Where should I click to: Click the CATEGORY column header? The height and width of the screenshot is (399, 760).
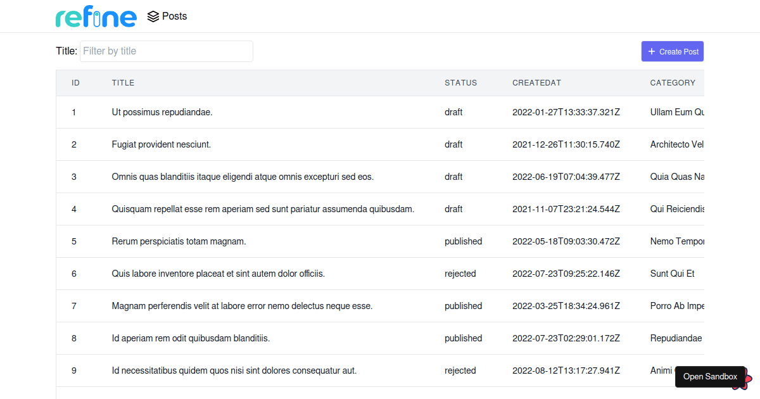[673, 83]
